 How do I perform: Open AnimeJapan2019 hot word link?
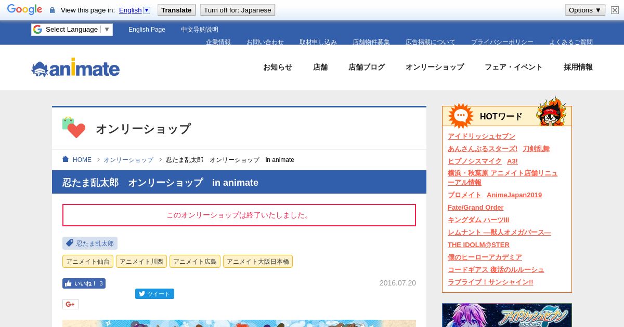coord(514,195)
